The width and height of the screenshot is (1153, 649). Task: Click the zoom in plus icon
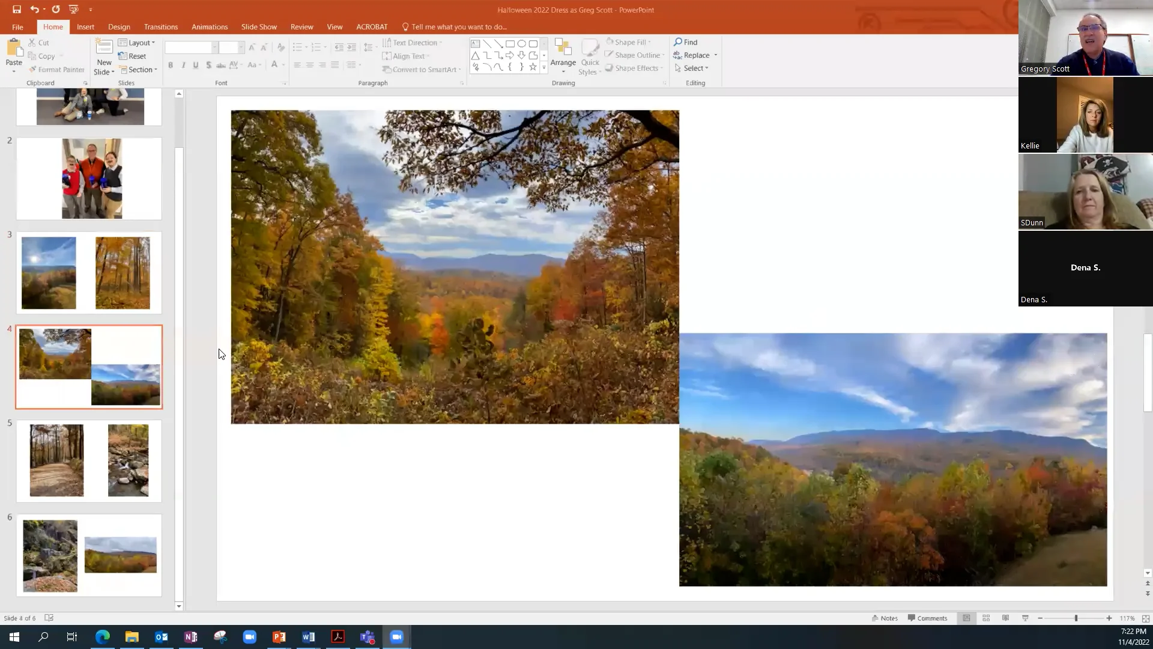click(1109, 618)
